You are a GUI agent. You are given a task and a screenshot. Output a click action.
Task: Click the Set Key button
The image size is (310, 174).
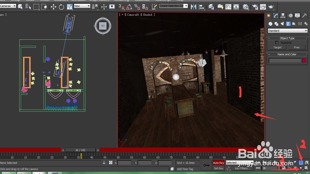click(x=219, y=168)
